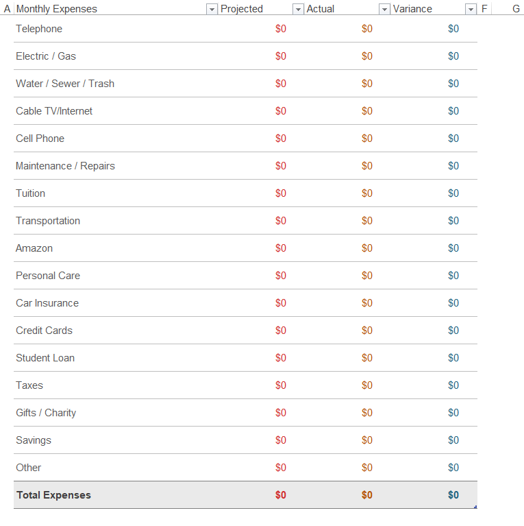Select the Projected value for Electric / Gas

pyautogui.click(x=281, y=56)
